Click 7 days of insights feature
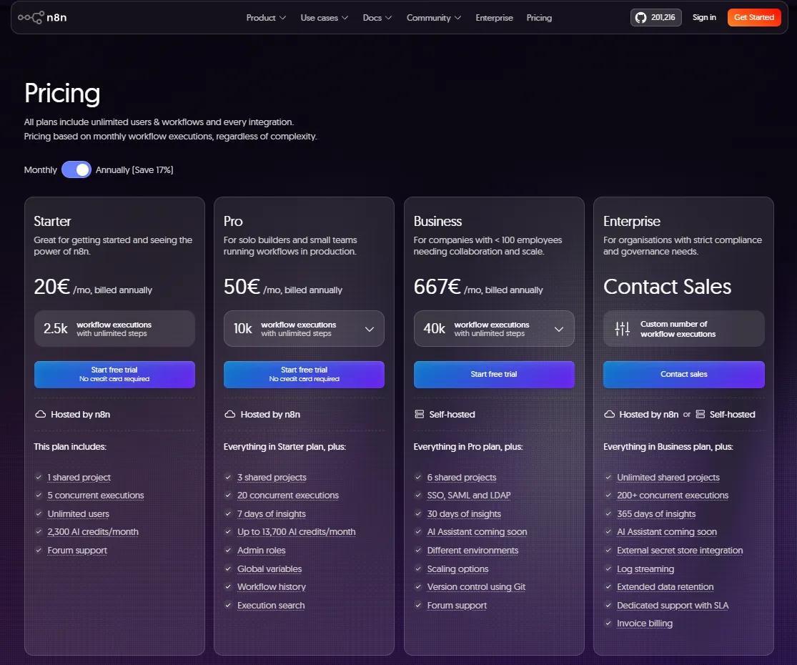The image size is (797, 665). [x=272, y=513]
